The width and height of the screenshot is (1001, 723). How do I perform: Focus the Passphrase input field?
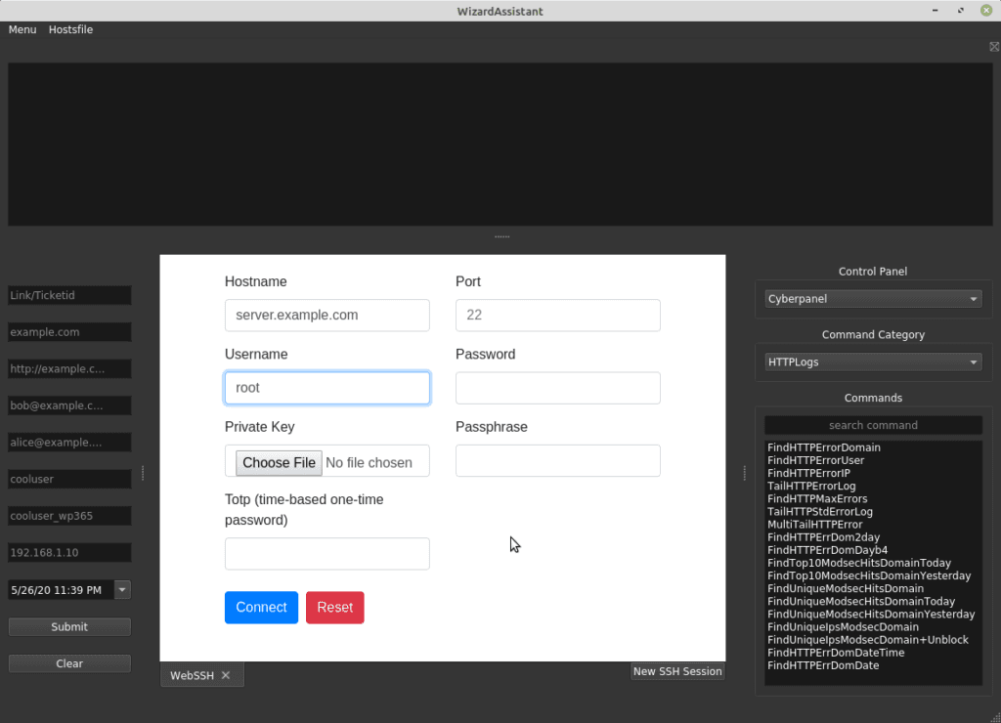coord(558,461)
